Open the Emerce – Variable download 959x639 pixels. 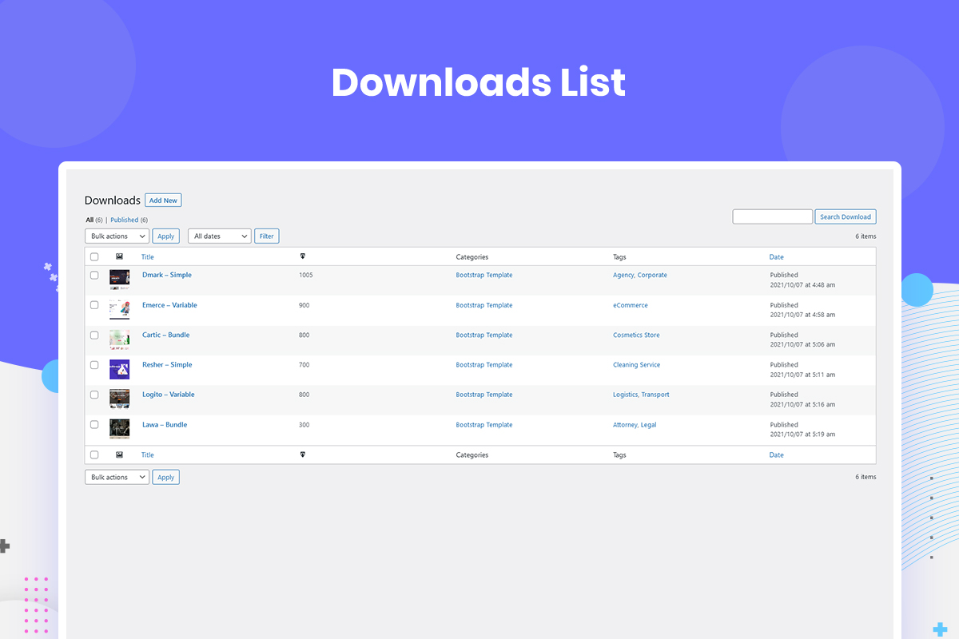[x=169, y=305]
